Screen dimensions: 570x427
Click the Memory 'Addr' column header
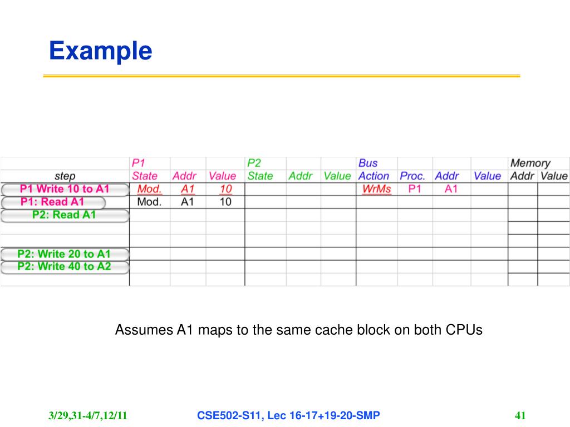tap(522, 176)
